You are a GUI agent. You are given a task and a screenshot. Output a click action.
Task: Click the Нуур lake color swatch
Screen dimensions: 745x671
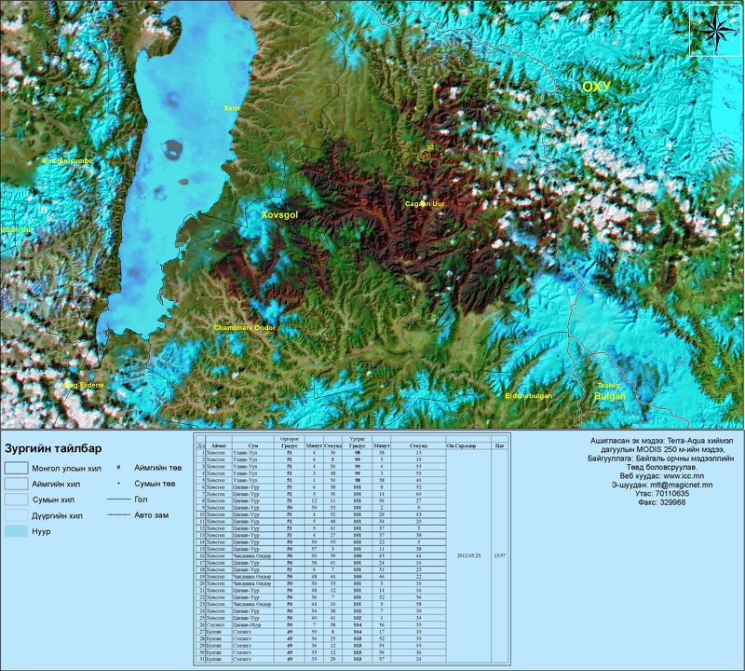tap(15, 531)
